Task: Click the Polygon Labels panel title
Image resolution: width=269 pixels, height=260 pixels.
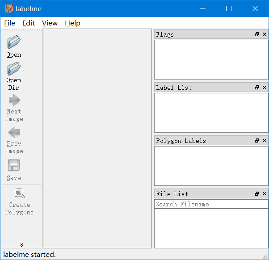Action: pos(181,141)
